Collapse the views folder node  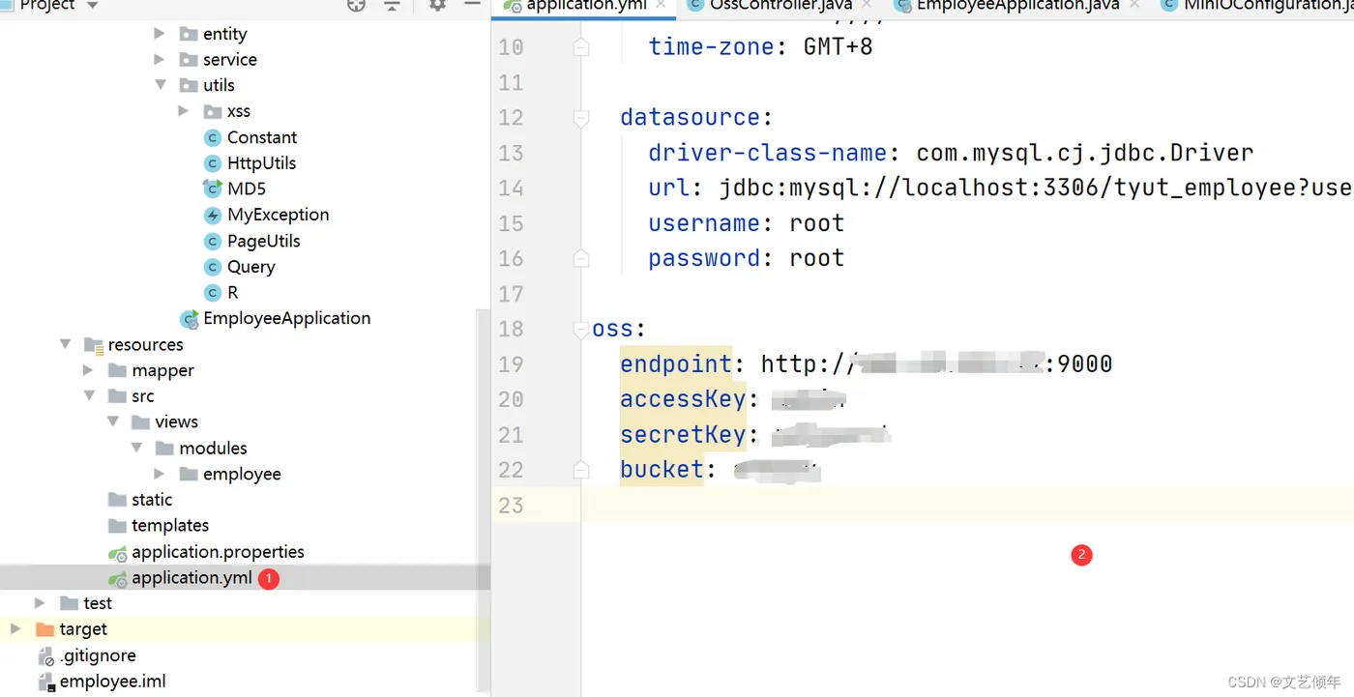[x=113, y=422]
